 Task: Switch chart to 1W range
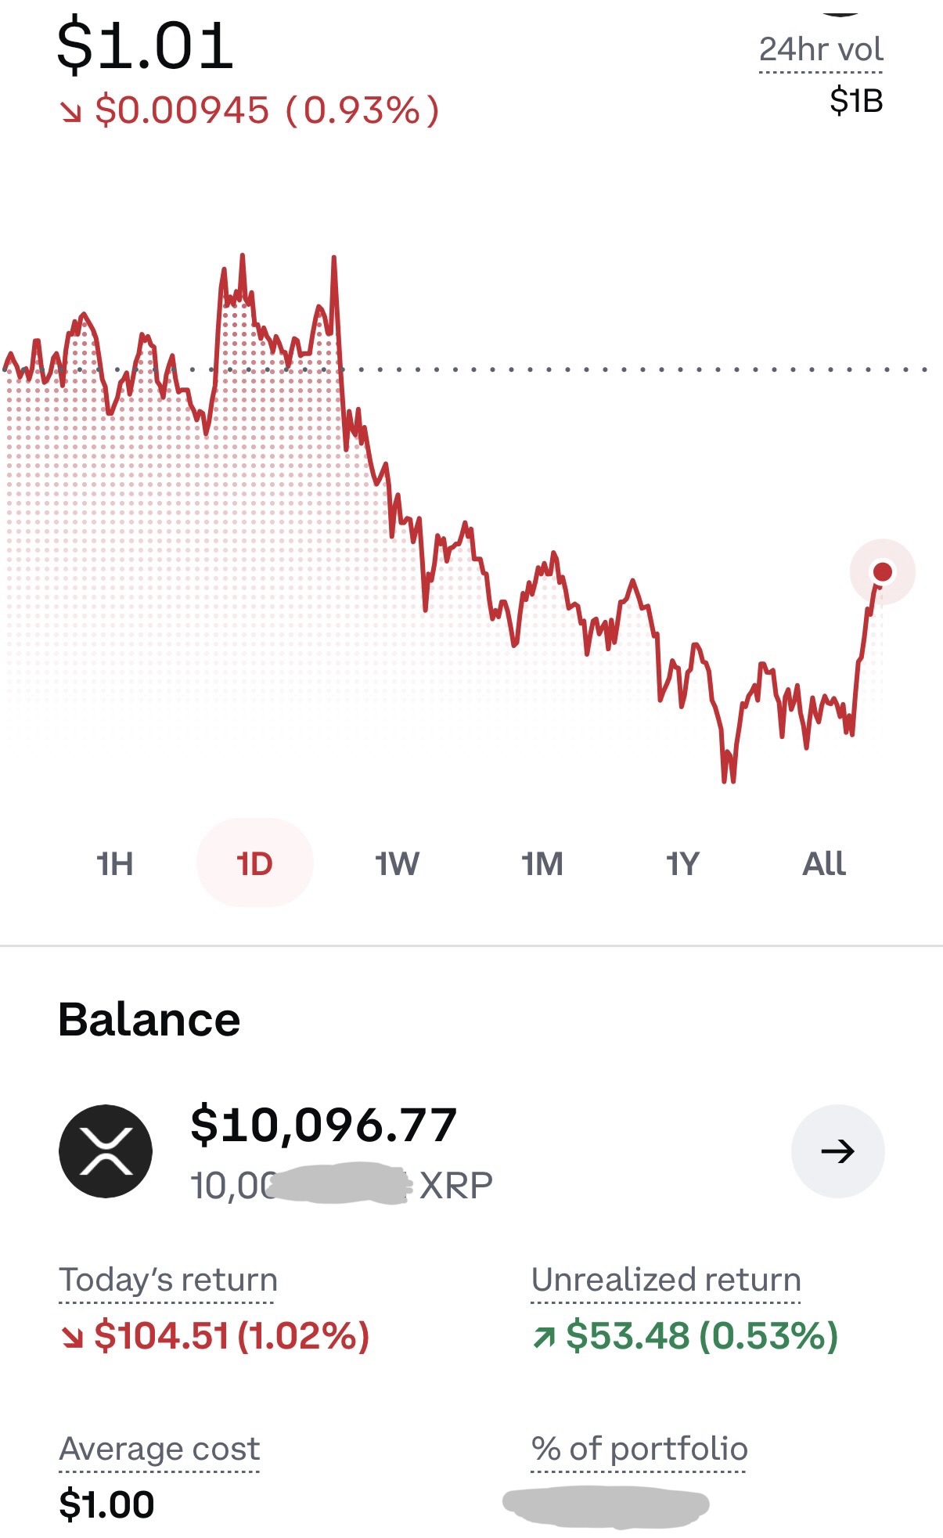pyautogui.click(x=397, y=863)
